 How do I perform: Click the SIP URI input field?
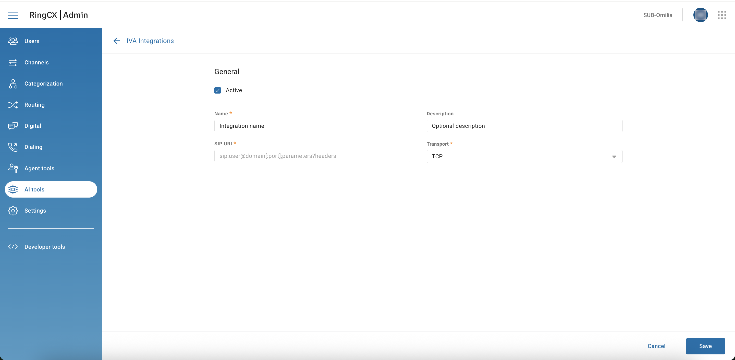click(312, 156)
